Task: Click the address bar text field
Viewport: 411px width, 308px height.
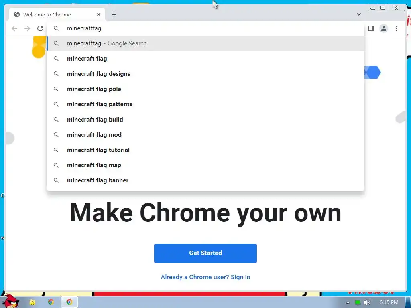Action: 205,28
